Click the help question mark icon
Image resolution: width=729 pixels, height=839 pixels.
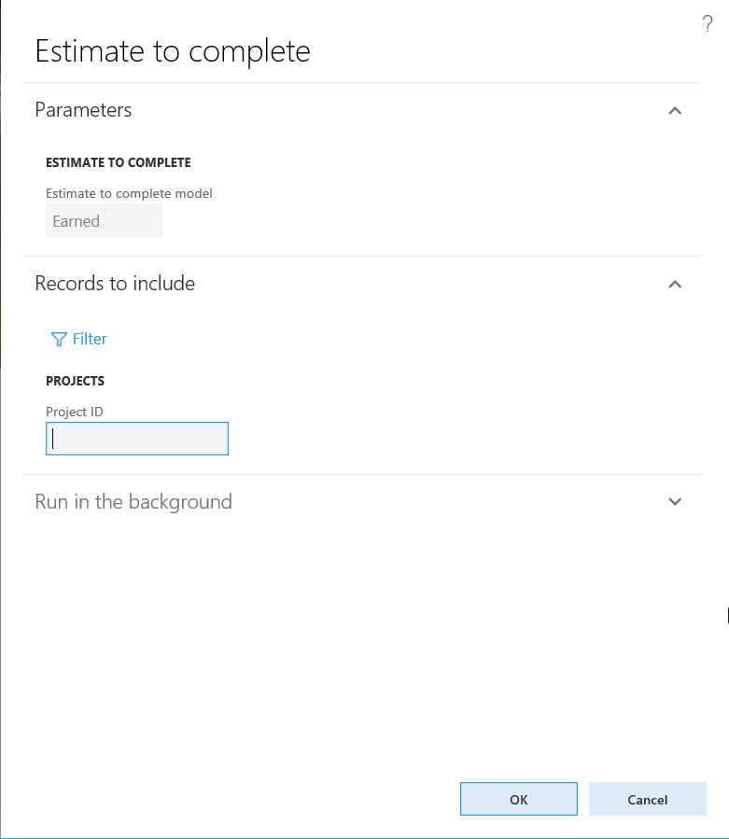(707, 25)
